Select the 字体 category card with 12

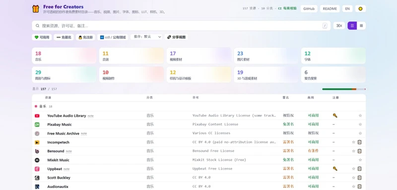[x=333, y=56]
